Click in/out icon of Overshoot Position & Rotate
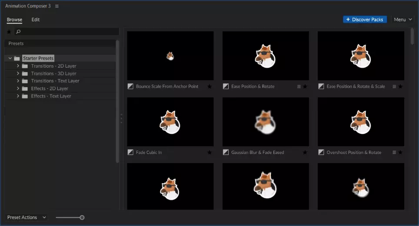This screenshot has height=226, width=419. (321, 152)
